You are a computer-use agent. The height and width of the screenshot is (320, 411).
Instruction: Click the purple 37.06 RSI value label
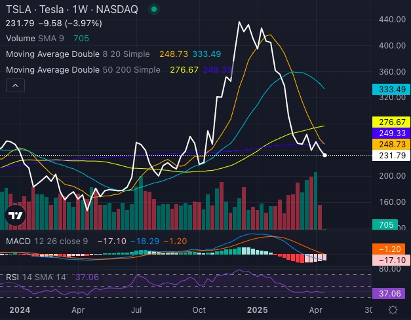pyautogui.click(x=391, y=294)
